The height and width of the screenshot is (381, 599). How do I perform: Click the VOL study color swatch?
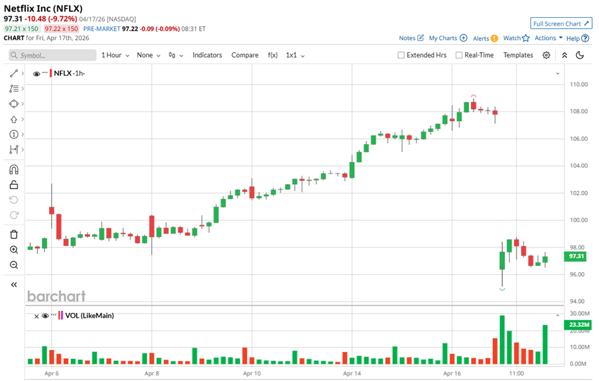(61, 316)
